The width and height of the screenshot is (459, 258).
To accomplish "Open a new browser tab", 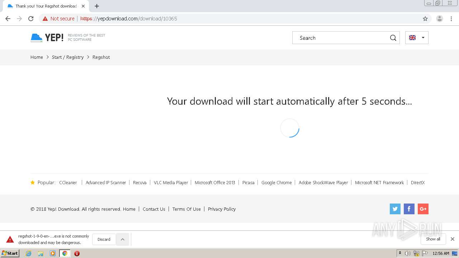I will [97, 6].
